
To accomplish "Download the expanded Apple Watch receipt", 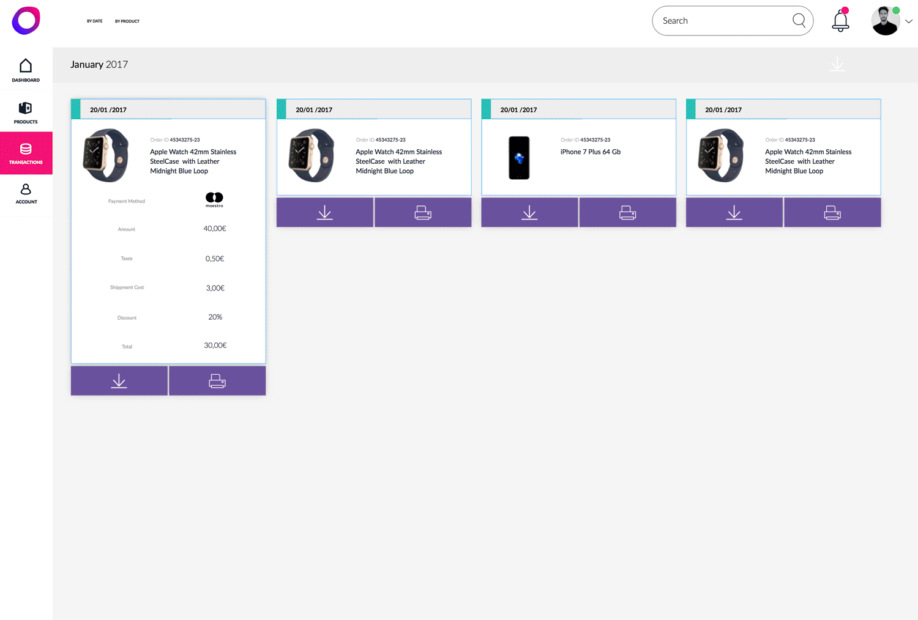I will tap(119, 381).
